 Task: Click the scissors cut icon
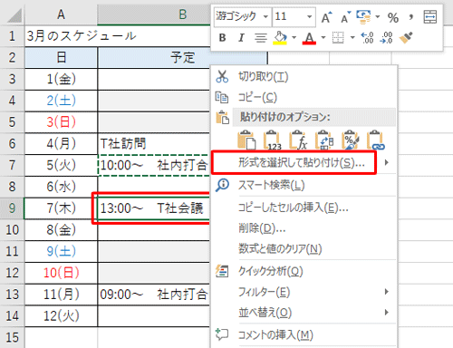[222, 77]
